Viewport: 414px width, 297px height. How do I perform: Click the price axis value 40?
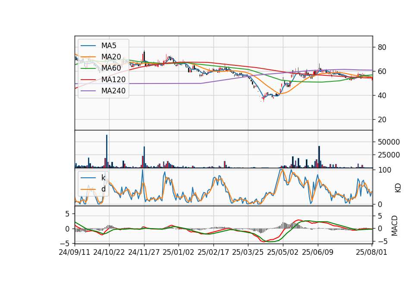(x=382, y=96)
